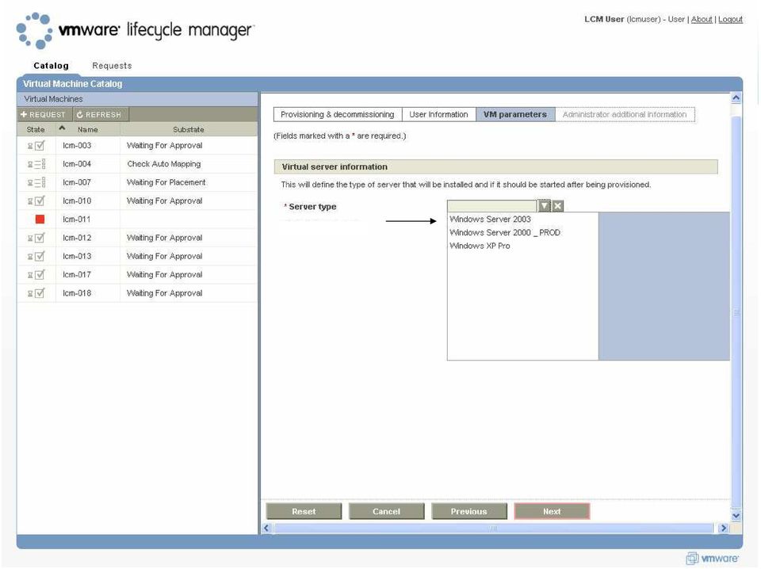Choose Windows Server 2000 _PROD option

[505, 233]
